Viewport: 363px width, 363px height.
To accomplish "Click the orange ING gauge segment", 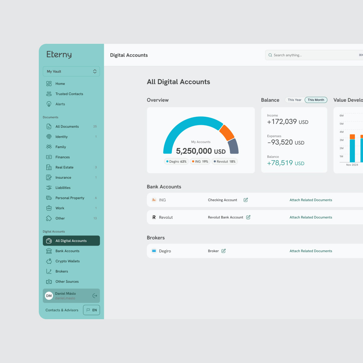I will click(227, 133).
